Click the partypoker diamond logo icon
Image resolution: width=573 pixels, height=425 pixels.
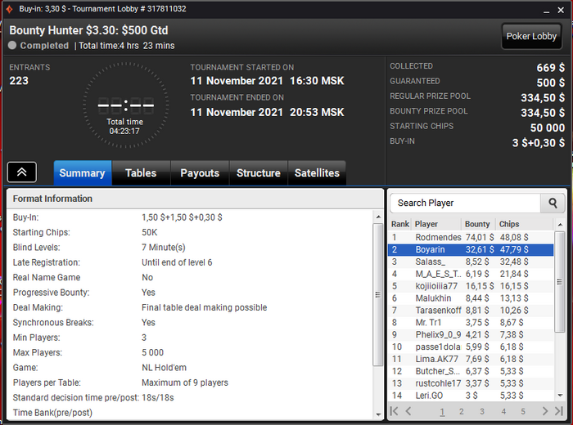click(x=10, y=9)
